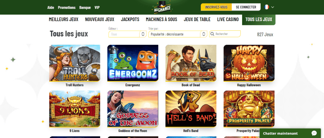Open the Goddess of the Moon game

pos(133,109)
